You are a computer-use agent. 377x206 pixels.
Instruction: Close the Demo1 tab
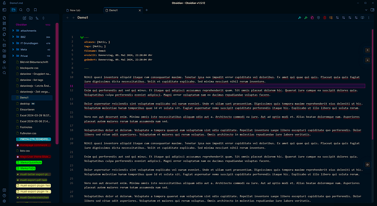click(140, 10)
